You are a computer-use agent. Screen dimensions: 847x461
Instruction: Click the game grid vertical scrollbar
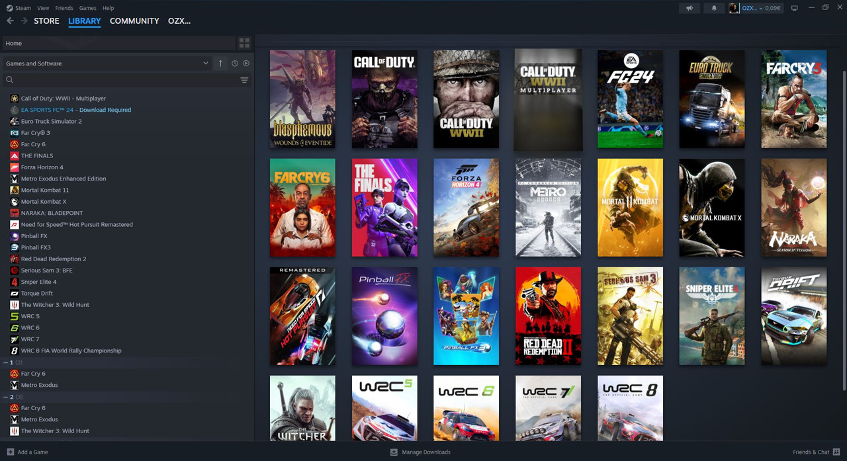(x=844, y=231)
